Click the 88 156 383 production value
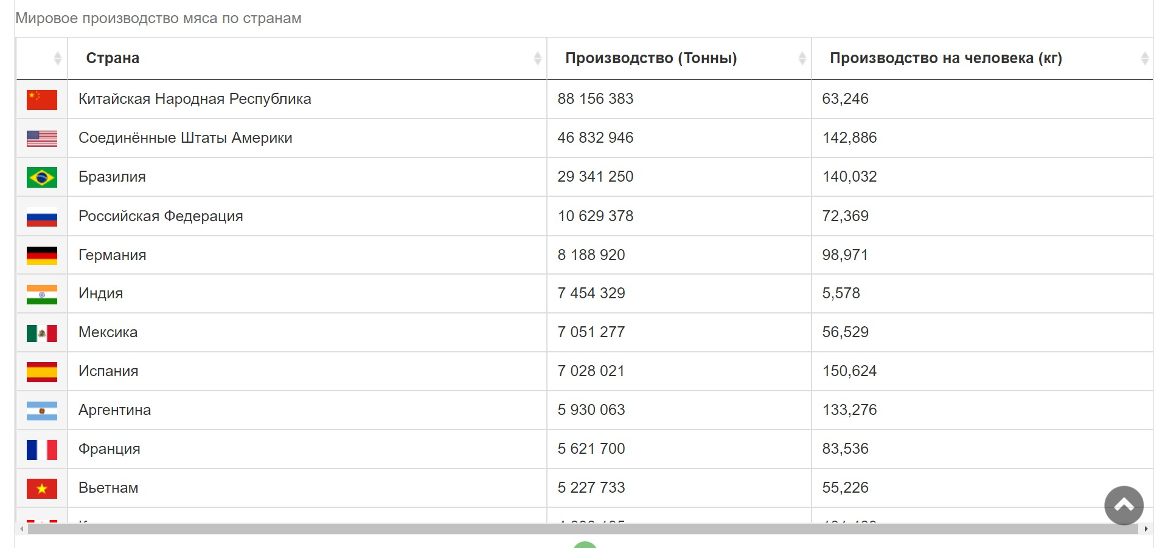The image size is (1168, 548). pyautogui.click(x=595, y=99)
